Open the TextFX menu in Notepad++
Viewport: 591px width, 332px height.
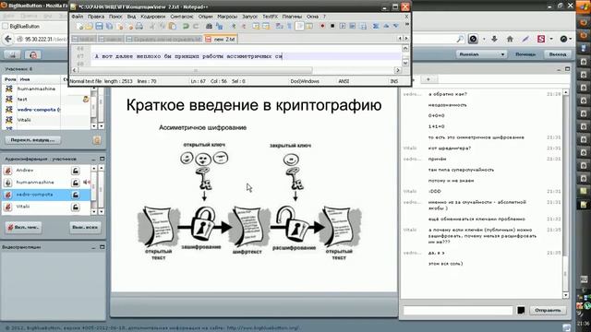(x=270, y=17)
